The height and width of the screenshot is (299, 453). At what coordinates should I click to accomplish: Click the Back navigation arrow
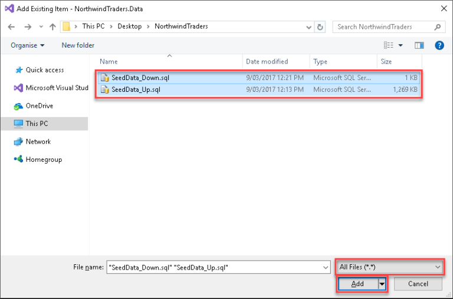[12, 26]
